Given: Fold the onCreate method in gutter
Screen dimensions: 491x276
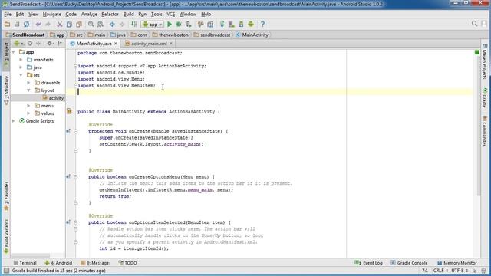Looking at the screenshot, I should pyautogui.click(x=75, y=131).
